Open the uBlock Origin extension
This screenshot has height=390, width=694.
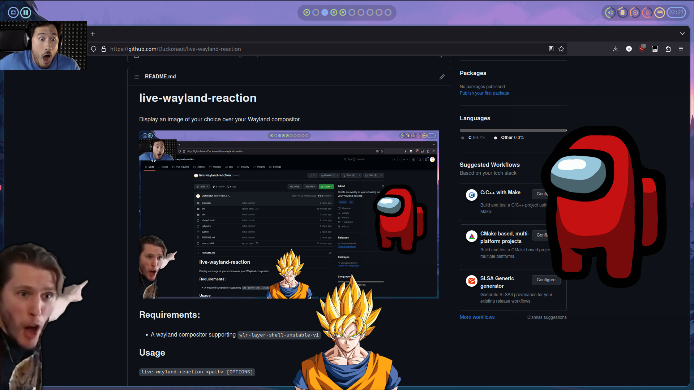click(642, 49)
